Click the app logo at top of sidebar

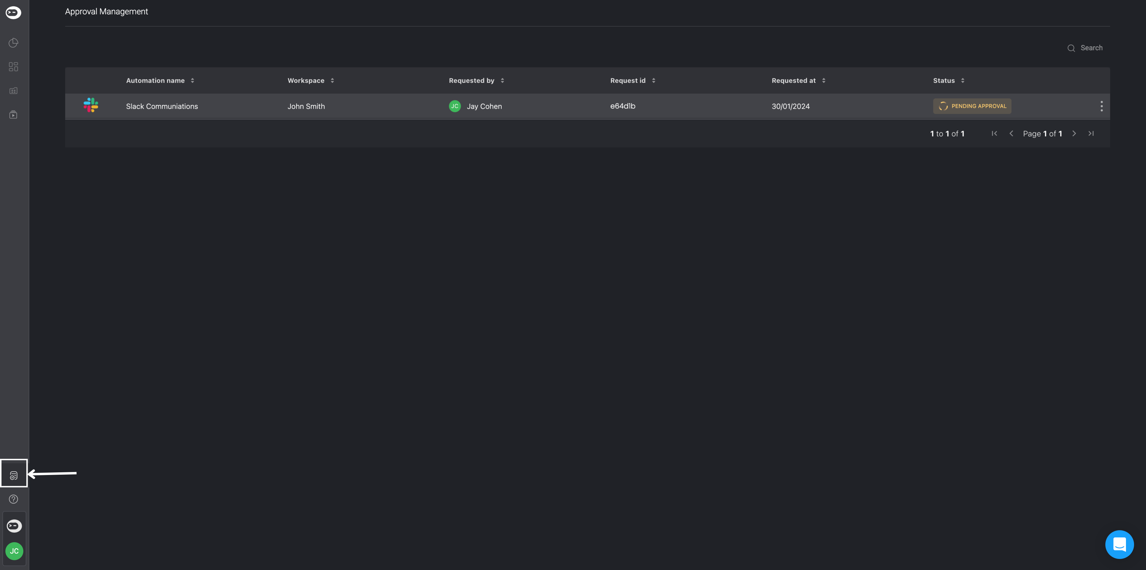point(13,13)
